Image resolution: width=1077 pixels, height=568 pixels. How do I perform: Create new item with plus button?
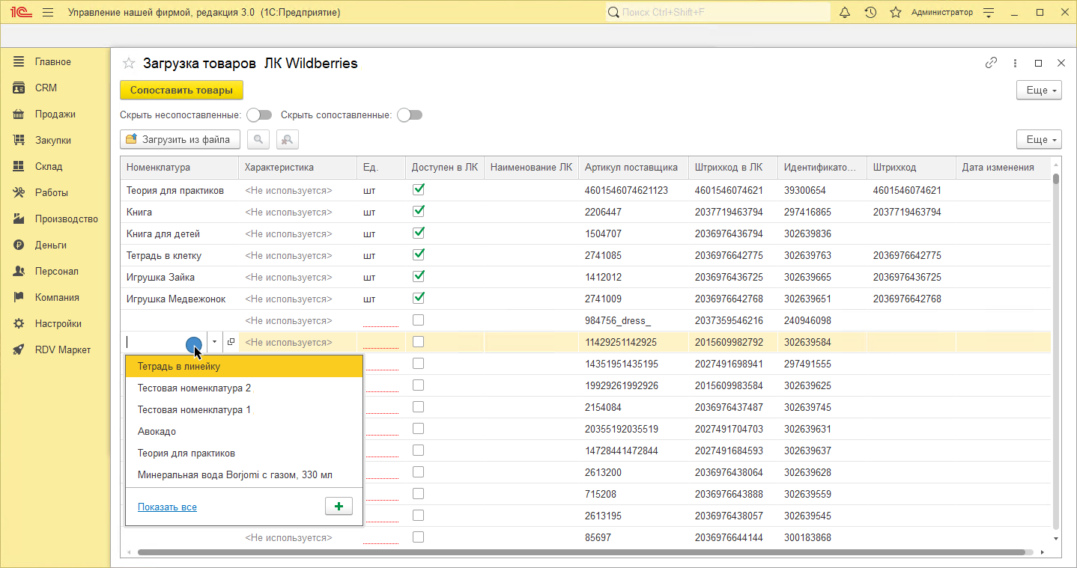[339, 507]
